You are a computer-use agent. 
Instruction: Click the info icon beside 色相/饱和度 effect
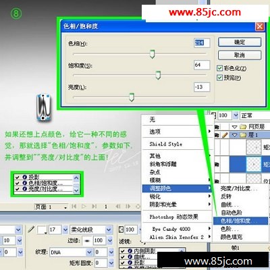pos(25,183)
